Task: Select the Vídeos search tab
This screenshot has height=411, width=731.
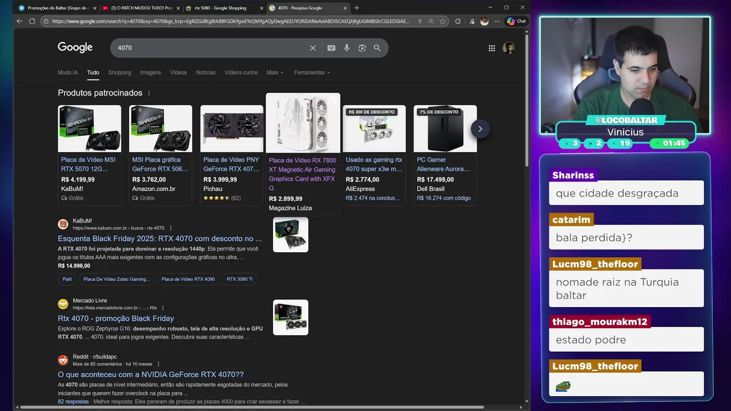Action: 178,72
